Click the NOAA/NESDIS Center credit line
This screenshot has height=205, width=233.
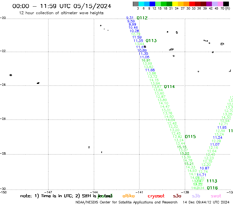(127, 202)
